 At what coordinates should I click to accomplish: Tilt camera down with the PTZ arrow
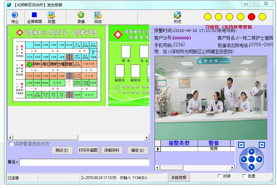click(252, 167)
